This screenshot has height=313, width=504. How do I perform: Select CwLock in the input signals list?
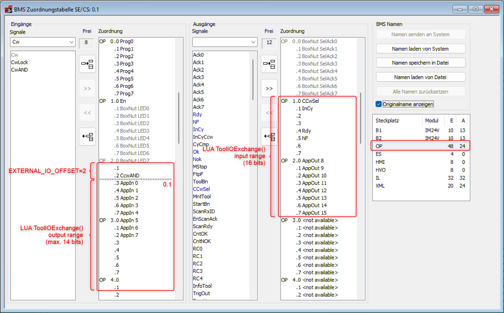pos(20,62)
